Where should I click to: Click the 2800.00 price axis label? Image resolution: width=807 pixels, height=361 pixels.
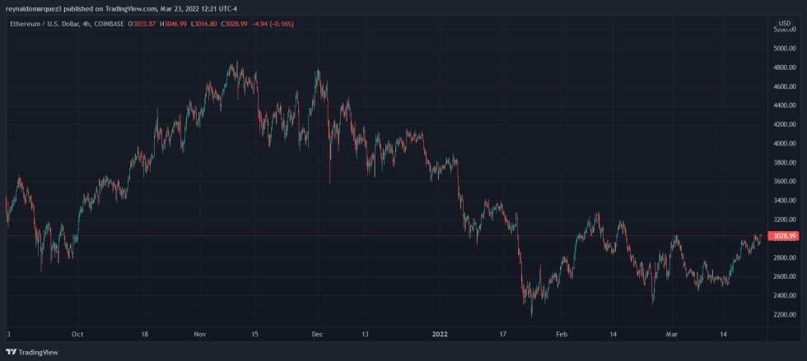coord(785,257)
